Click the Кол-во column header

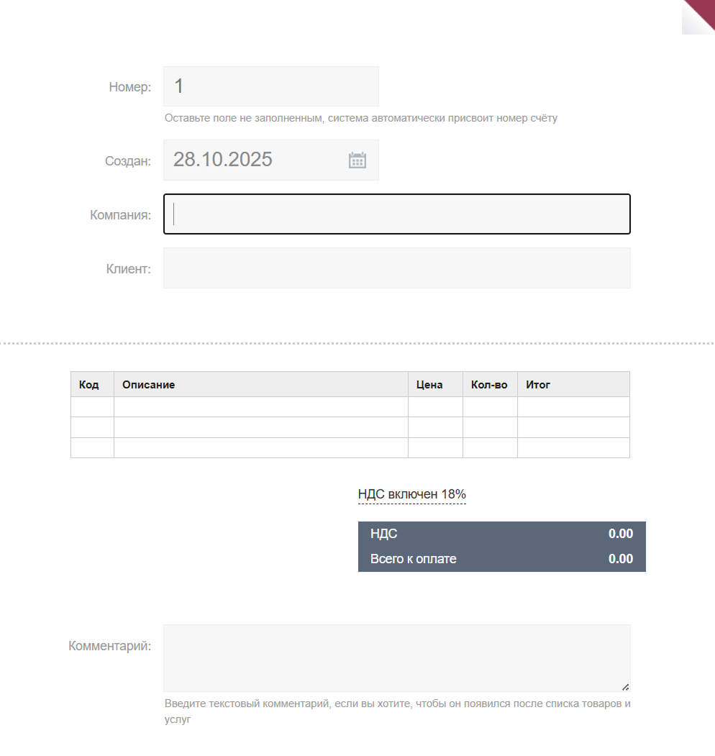tap(489, 385)
